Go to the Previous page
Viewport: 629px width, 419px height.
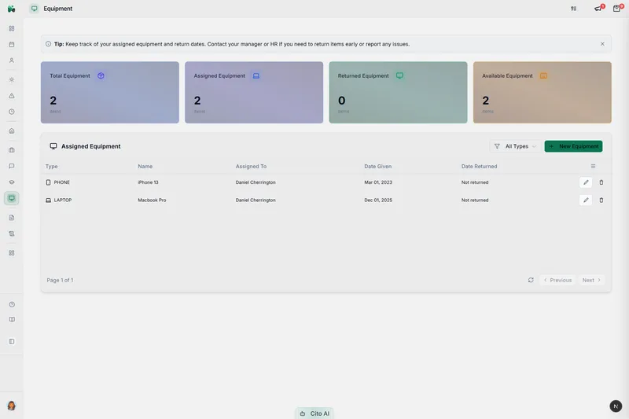(557, 281)
